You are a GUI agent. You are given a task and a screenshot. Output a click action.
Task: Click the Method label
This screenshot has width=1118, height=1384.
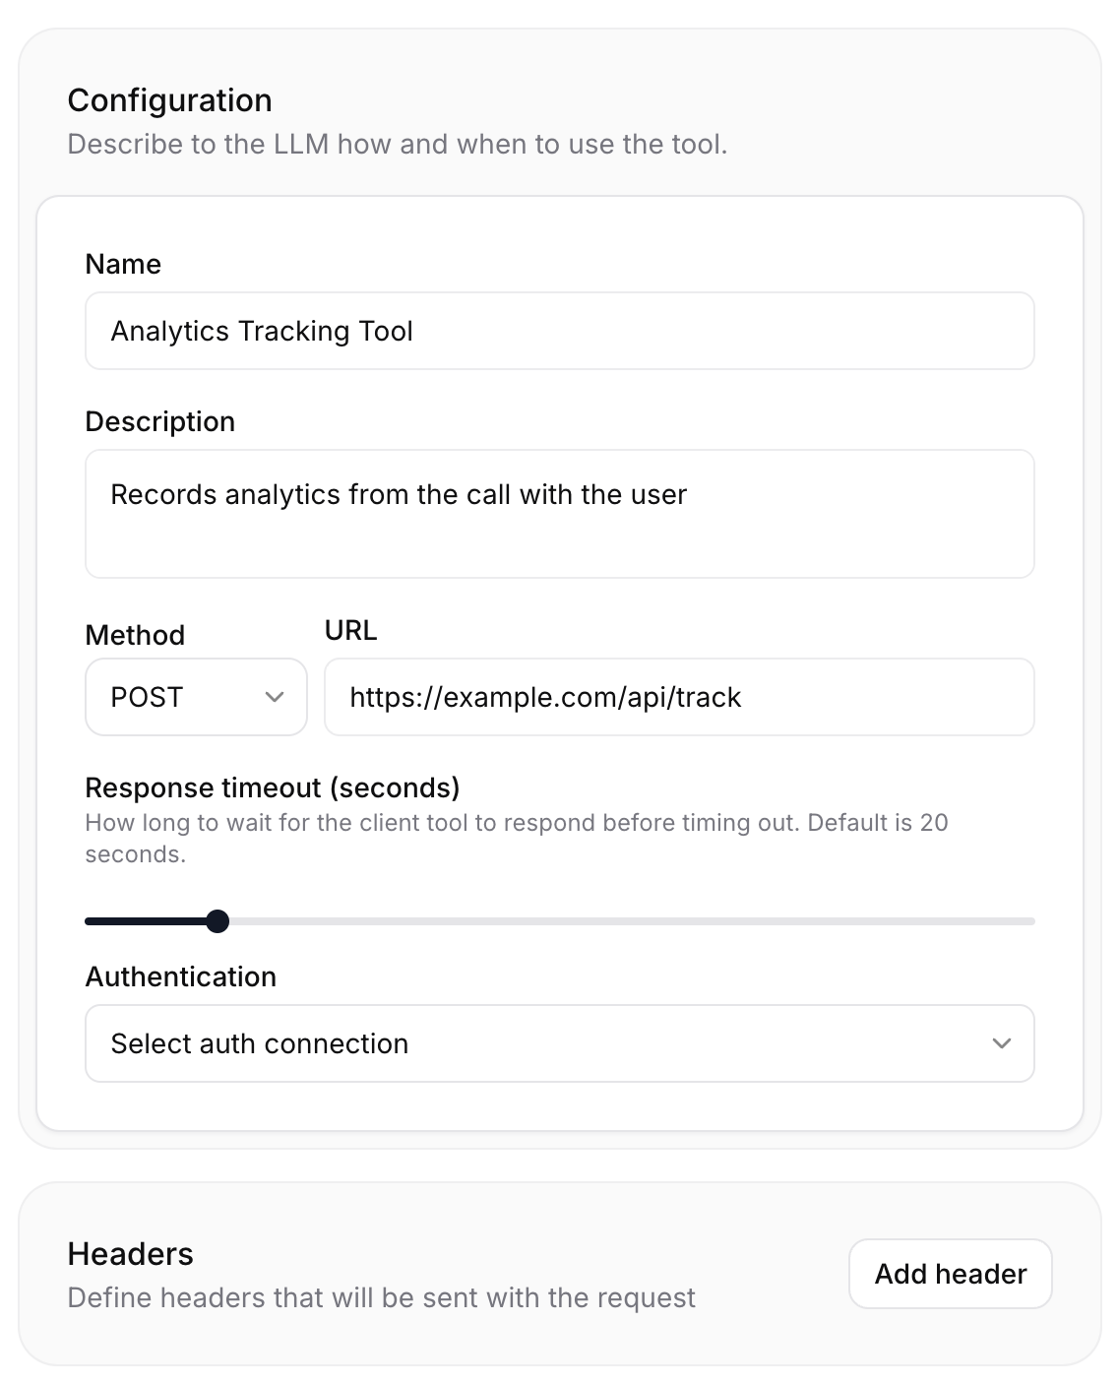tap(135, 635)
